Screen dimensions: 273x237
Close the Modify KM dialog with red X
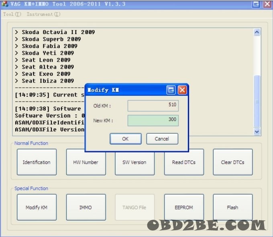click(182, 90)
